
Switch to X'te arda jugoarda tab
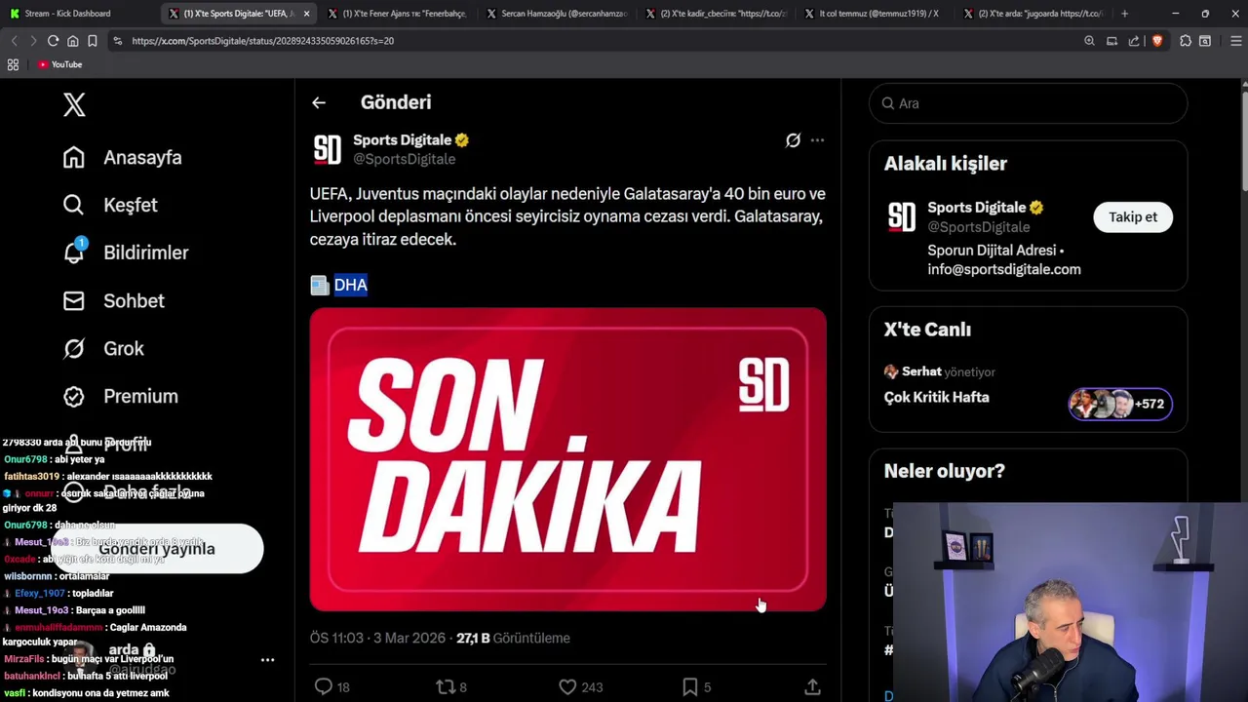(1033, 14)
